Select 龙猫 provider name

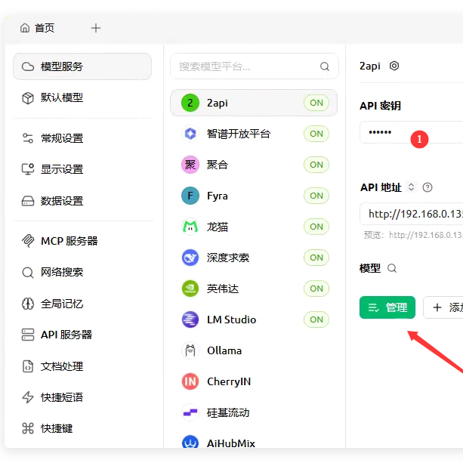click(x=218, y=227)
